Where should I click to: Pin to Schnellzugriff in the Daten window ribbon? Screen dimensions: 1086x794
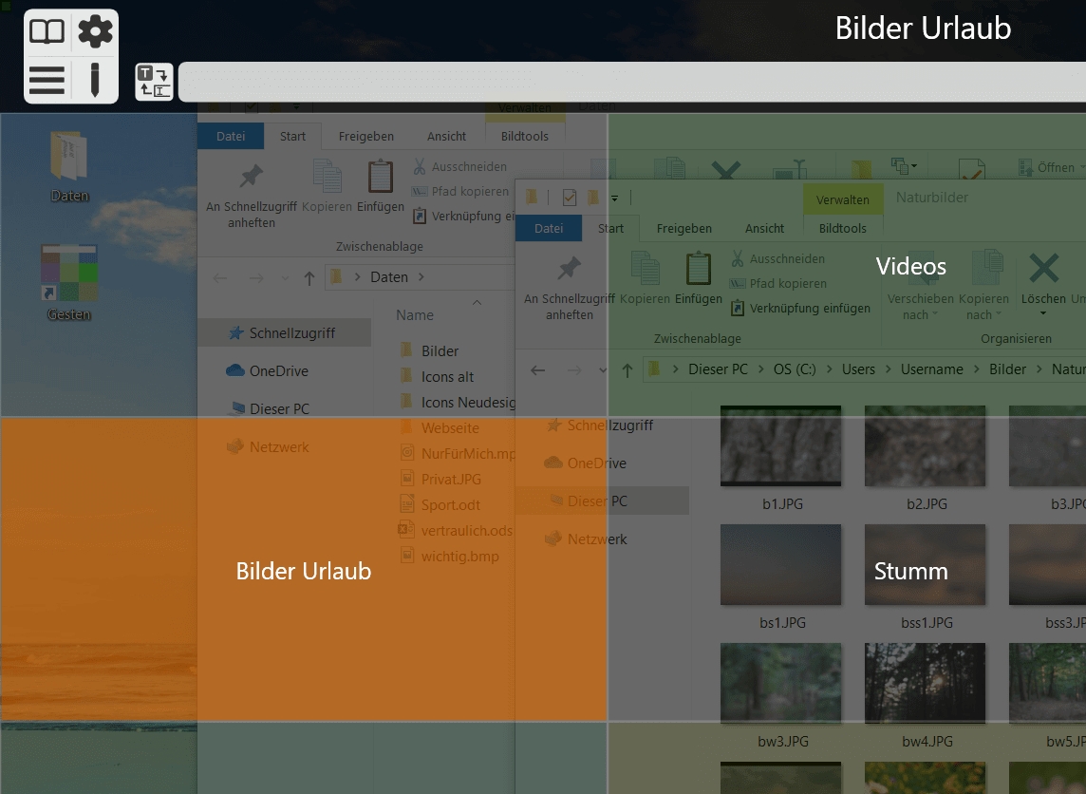[x=252, y=196]
